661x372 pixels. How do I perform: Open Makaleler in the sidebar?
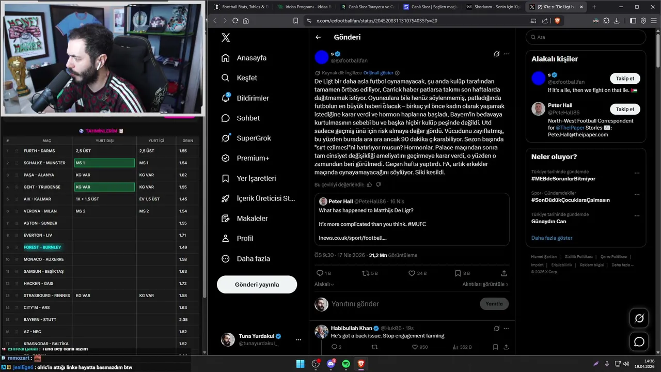pos(244,219)
